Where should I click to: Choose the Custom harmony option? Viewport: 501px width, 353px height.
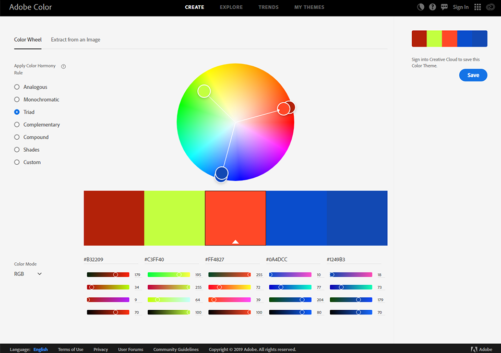[16, 162]
